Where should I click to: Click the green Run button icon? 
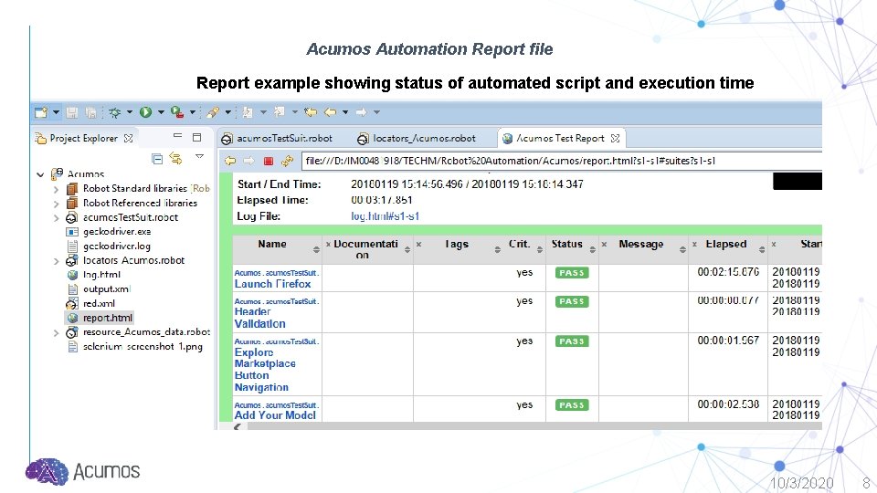point(145,112)
